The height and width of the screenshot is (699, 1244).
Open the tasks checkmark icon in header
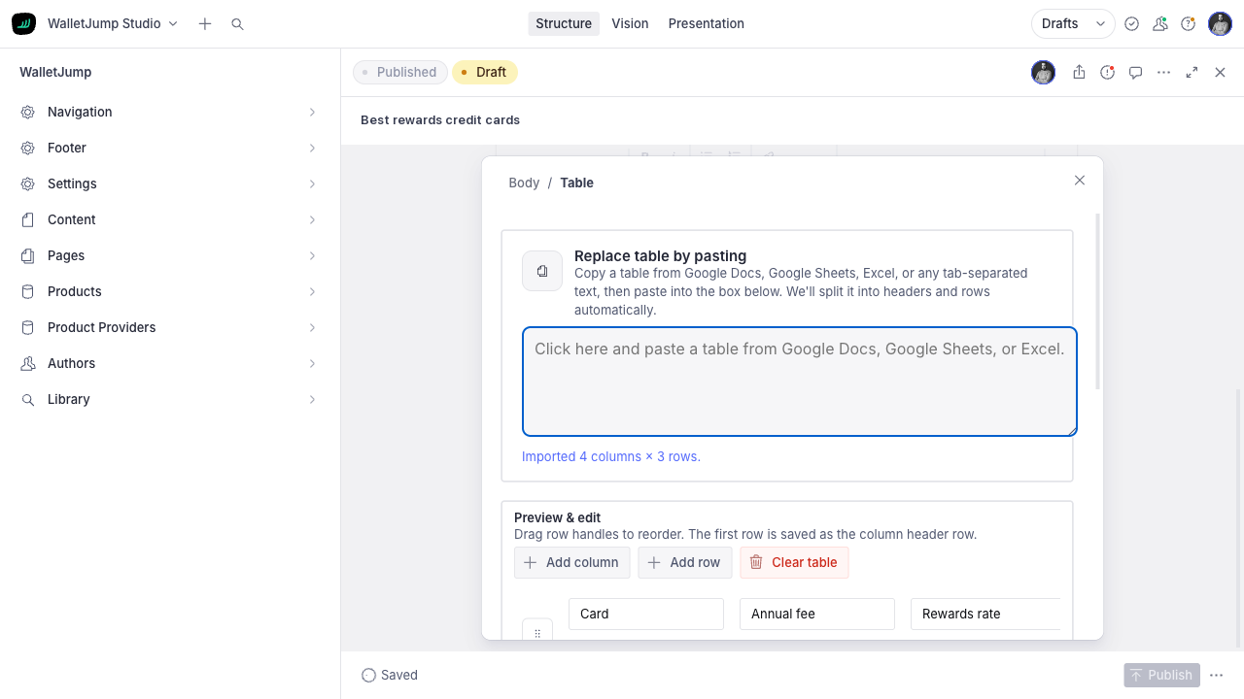pos(1131,24)
